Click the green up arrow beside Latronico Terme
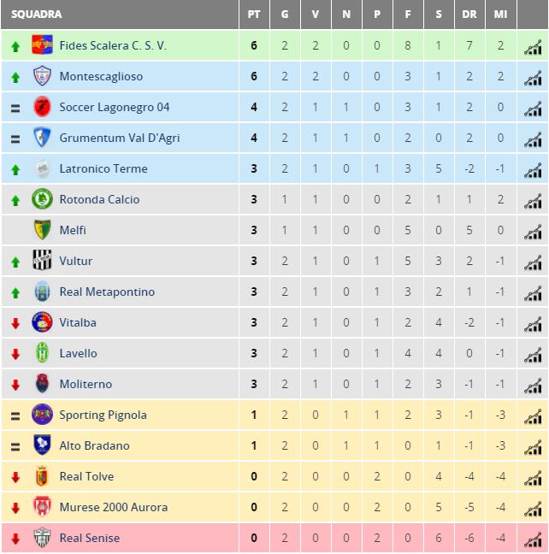 tap(15, 169)
